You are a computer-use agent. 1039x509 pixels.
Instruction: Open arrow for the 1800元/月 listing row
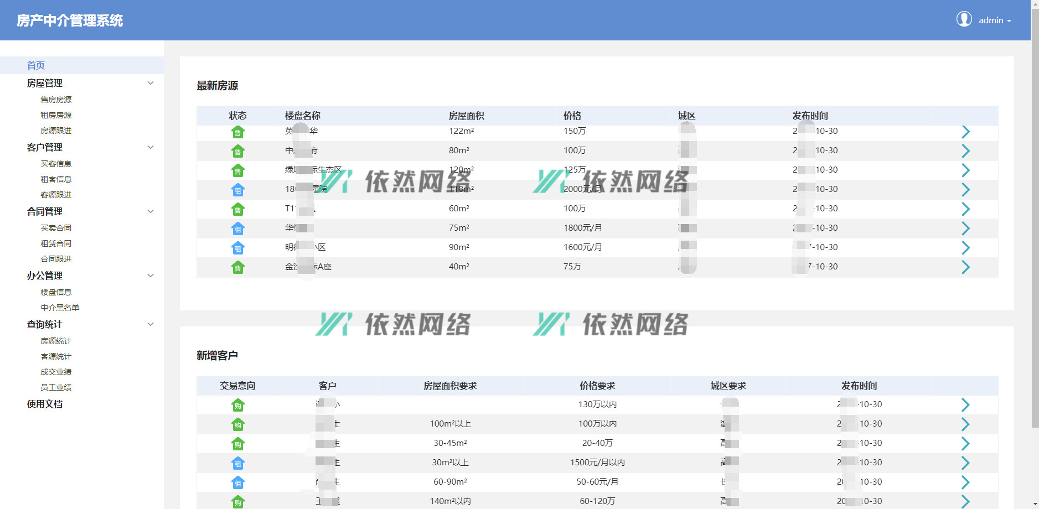[965, 228]
